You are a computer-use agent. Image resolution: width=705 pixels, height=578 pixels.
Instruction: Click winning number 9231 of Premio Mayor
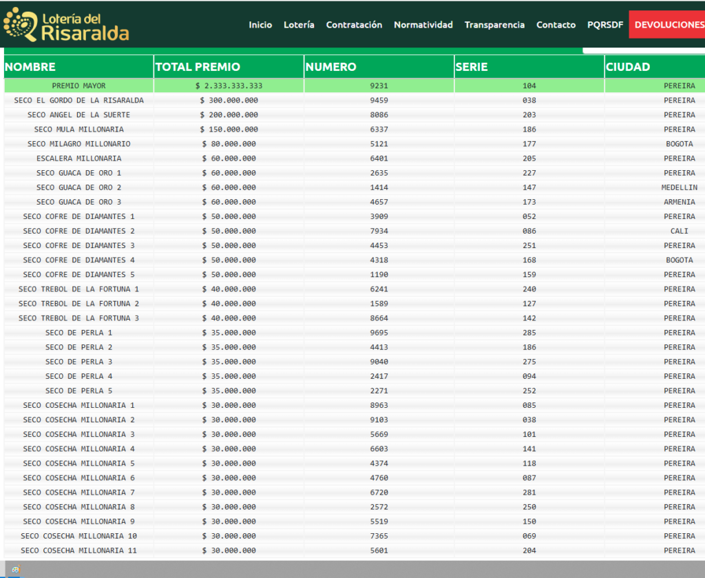[379, 86]
